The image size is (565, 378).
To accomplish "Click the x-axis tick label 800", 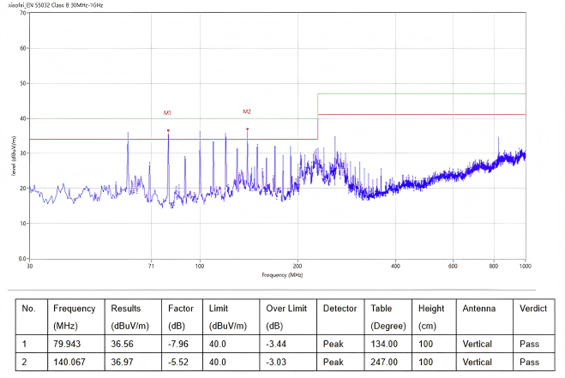I will [x=494, y=266].
